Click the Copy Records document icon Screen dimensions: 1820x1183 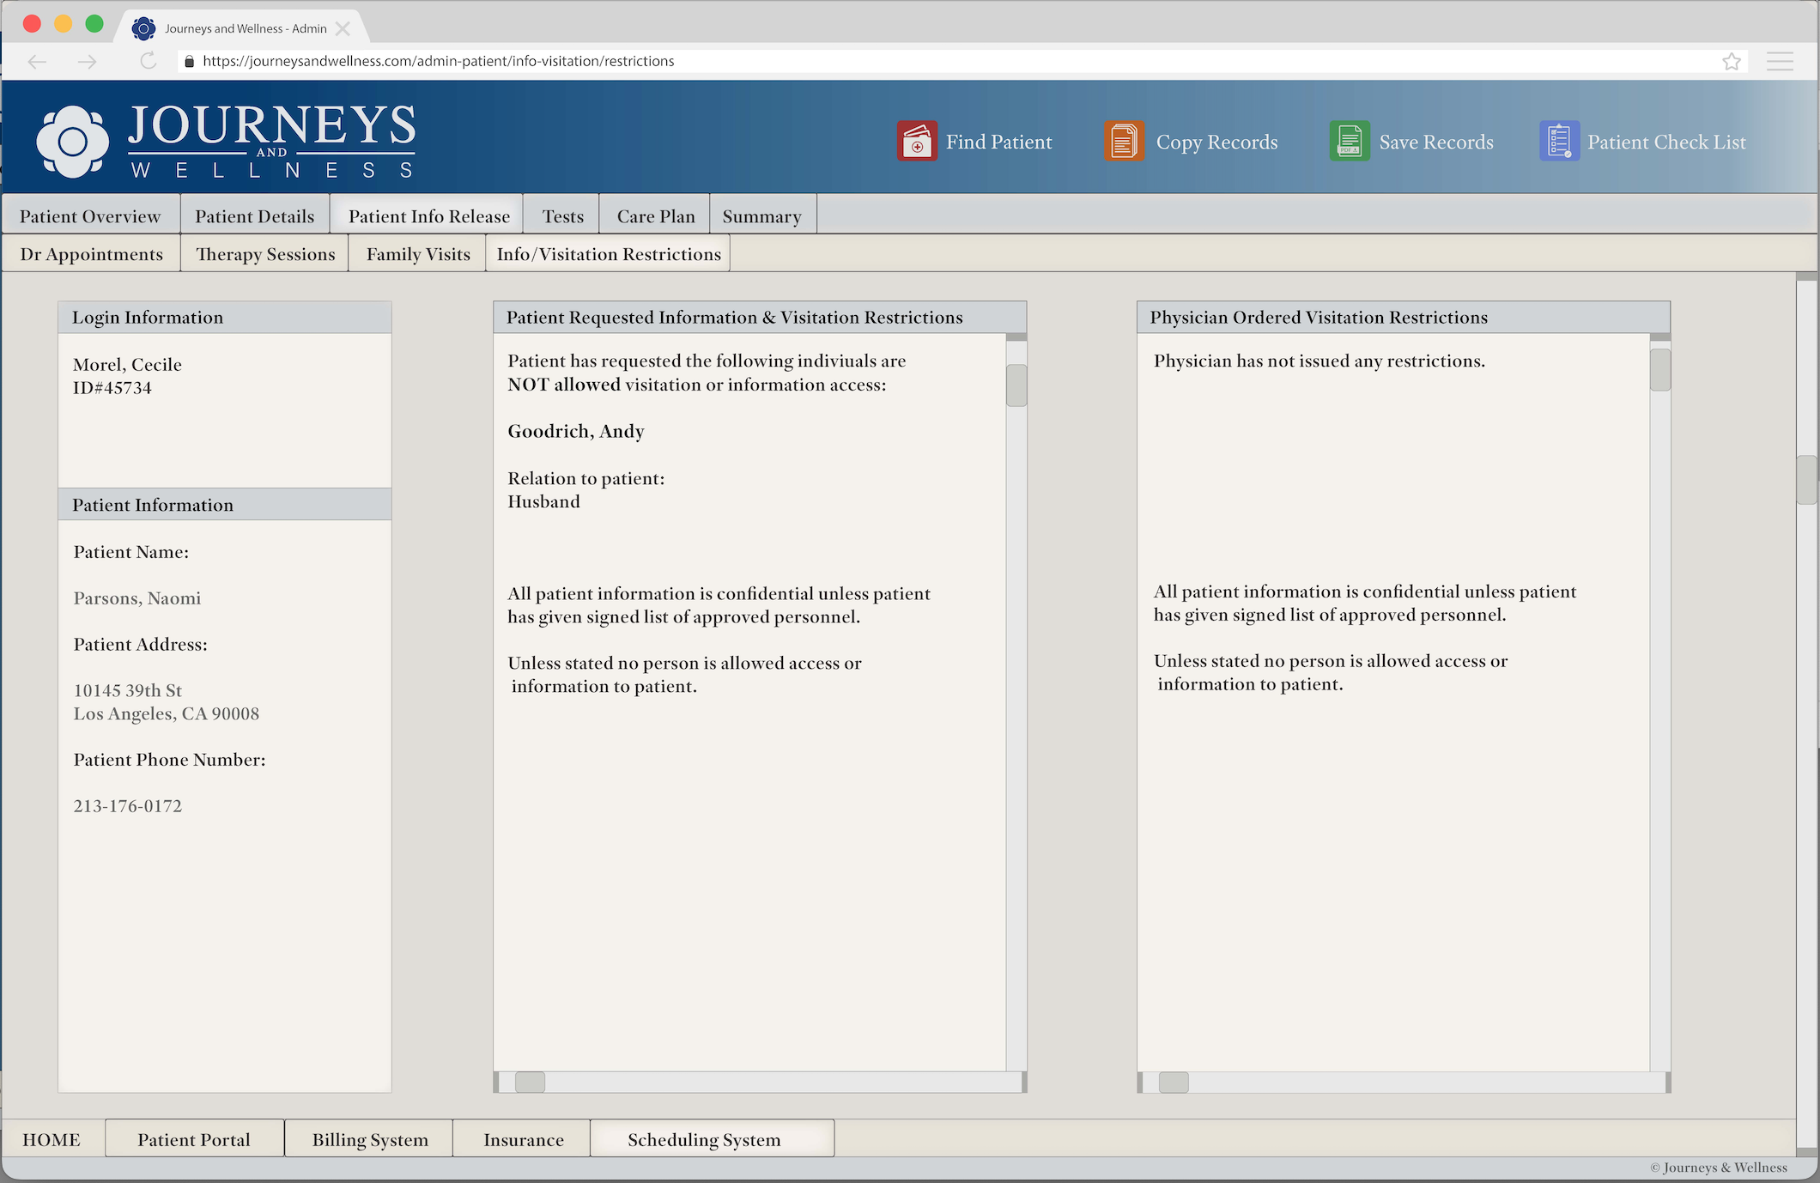(x=1124, y=142)
